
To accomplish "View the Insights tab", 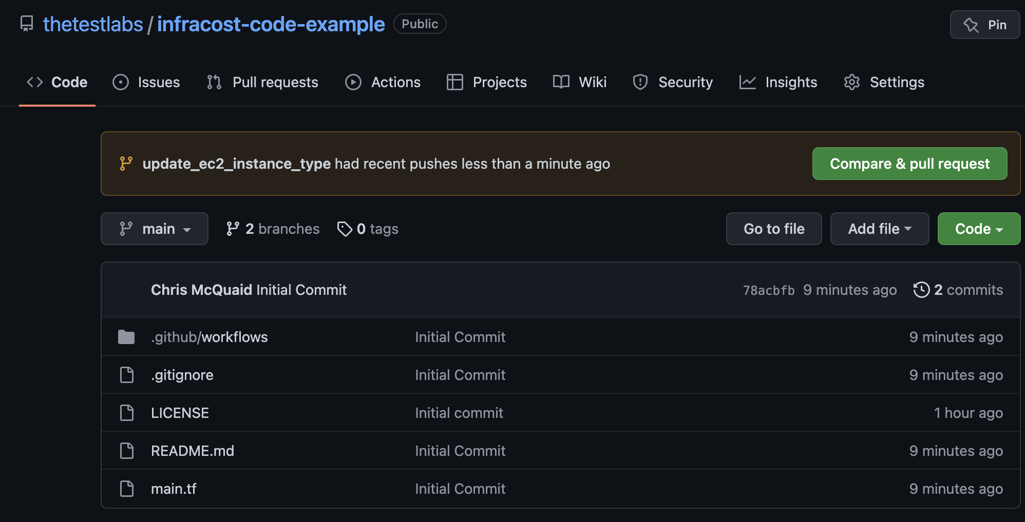I will pos(779,82).
